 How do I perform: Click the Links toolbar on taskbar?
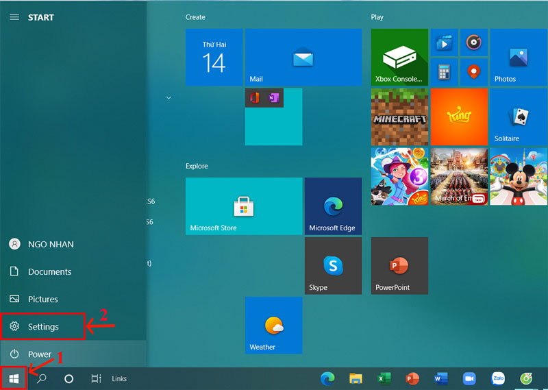(x=119, y=378)
